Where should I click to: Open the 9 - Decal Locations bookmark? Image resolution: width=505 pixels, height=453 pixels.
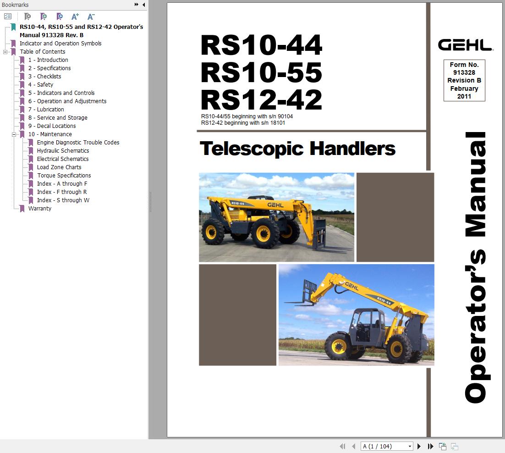52,126
